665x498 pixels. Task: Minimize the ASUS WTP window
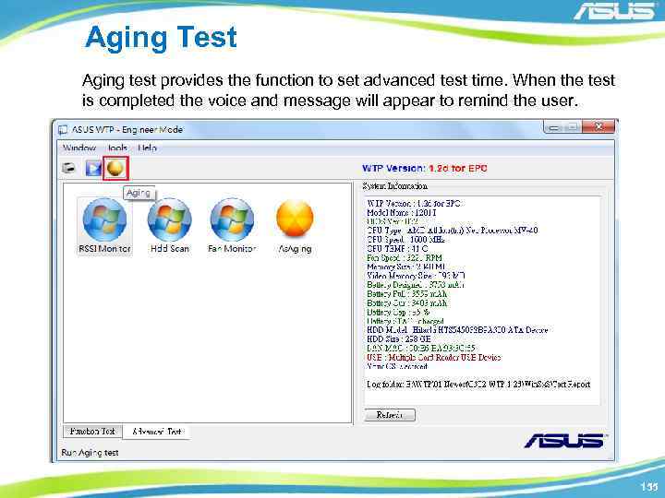click(553, 127)
